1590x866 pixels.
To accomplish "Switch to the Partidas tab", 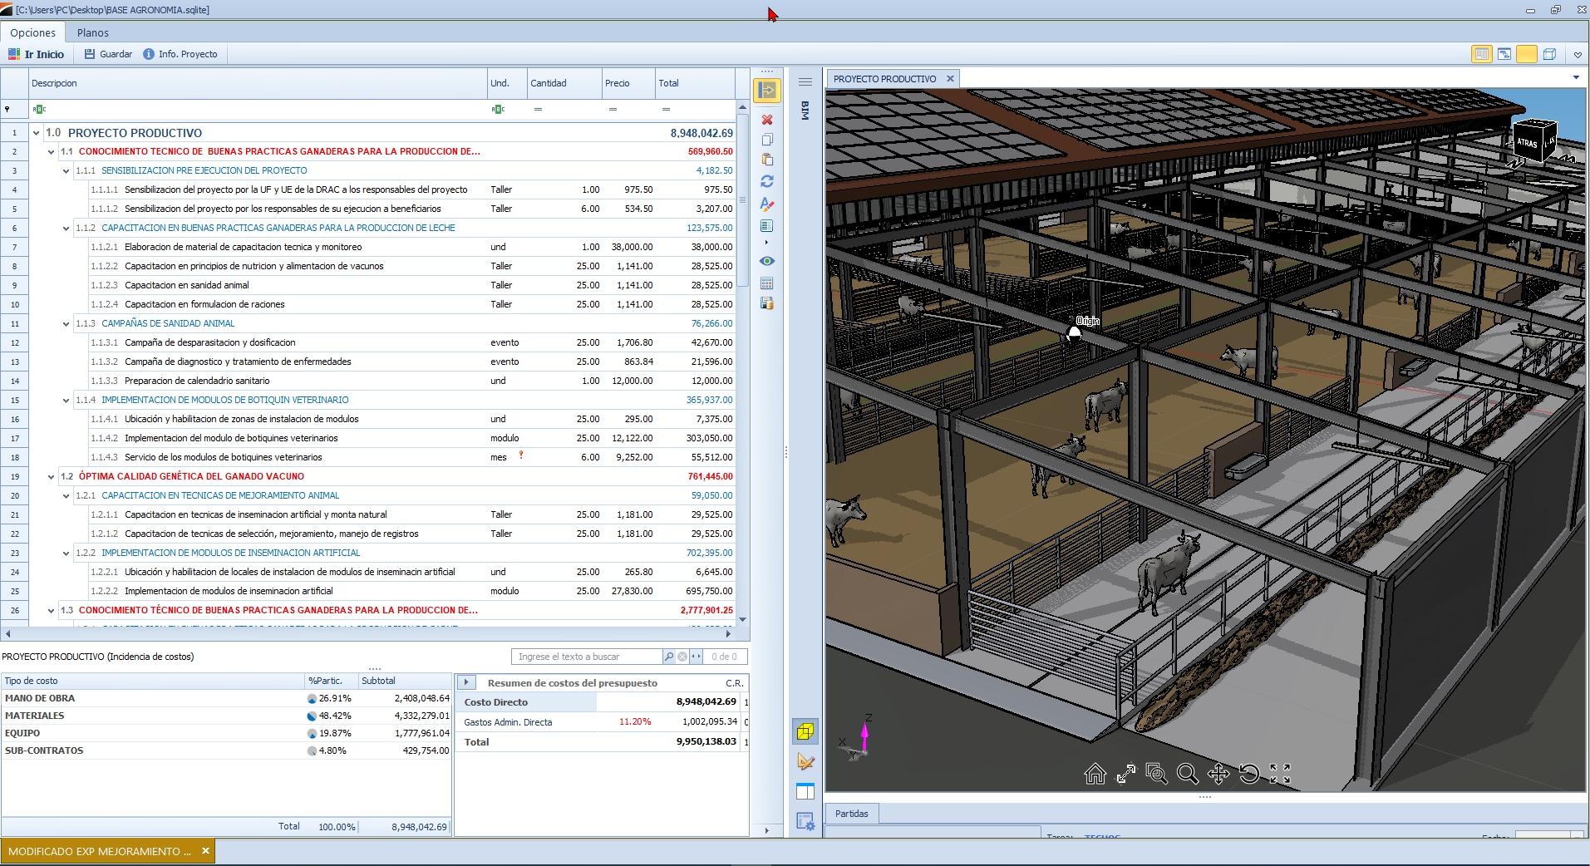I will 851,814.
